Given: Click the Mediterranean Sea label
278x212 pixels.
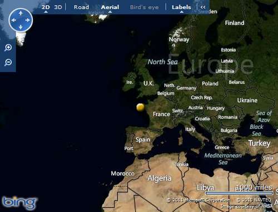Looking at the screenshot, I should 223,159.
